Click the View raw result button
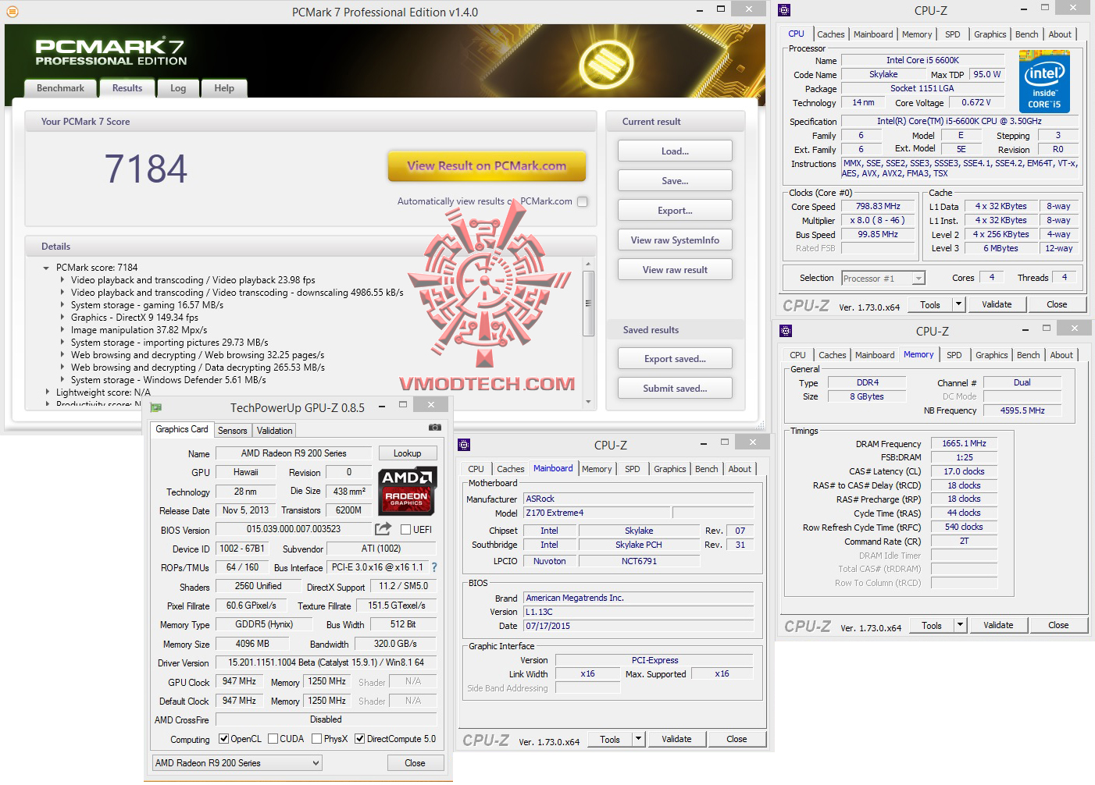Image resolution: width=1095 pixels, height=785 pixels. click(675, 270)
